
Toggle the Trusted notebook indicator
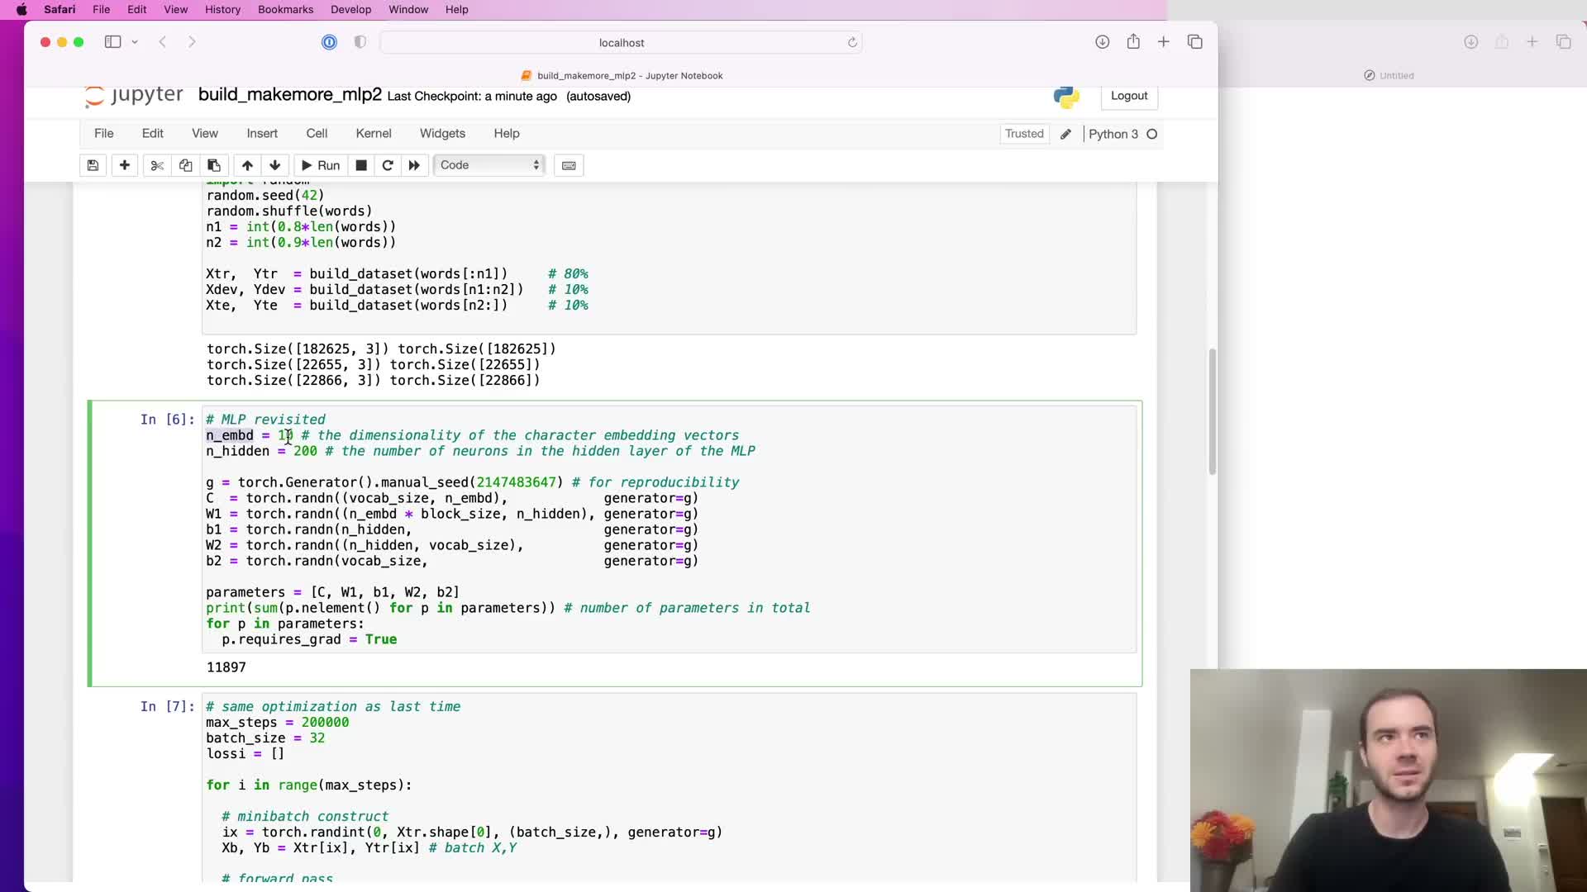click(1024, 134)
